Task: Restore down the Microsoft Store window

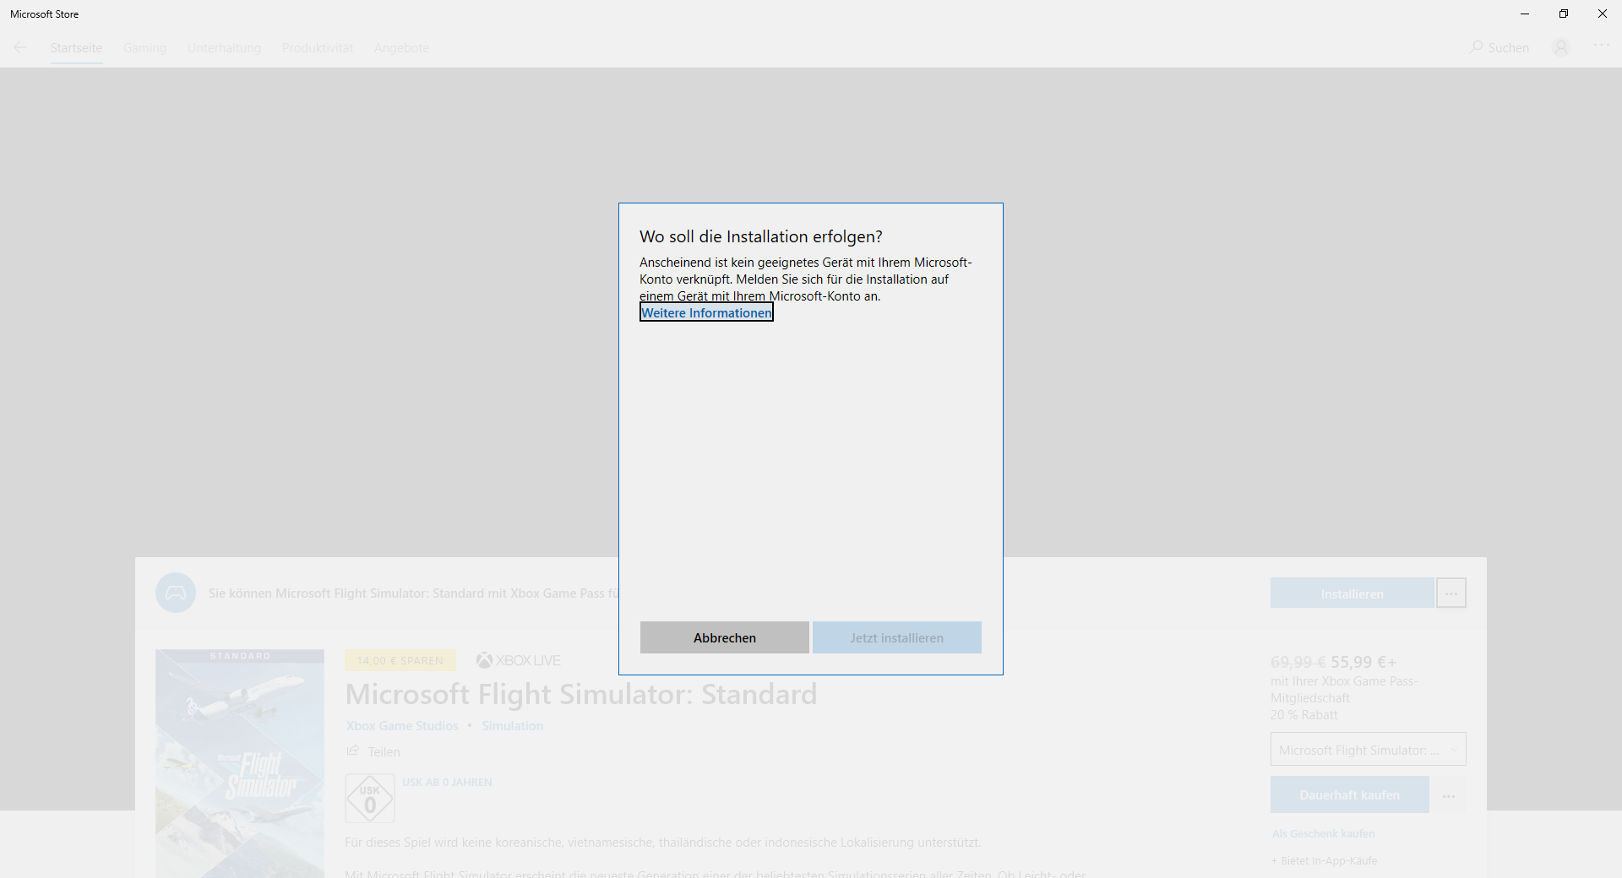Action: click(1564, 14)
